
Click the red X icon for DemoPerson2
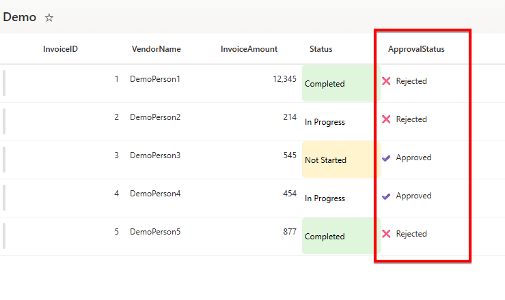pyautogui.click(x=386, y=119)
